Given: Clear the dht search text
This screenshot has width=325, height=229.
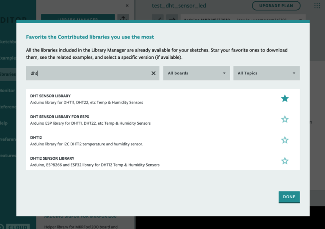Looking at the screenshot, I should pos(154,73).
